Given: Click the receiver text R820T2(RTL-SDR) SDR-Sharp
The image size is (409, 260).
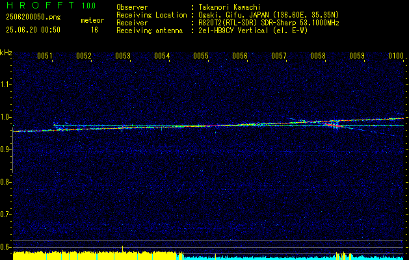Looking at the screenshot, I should click(x=249, y=23).
